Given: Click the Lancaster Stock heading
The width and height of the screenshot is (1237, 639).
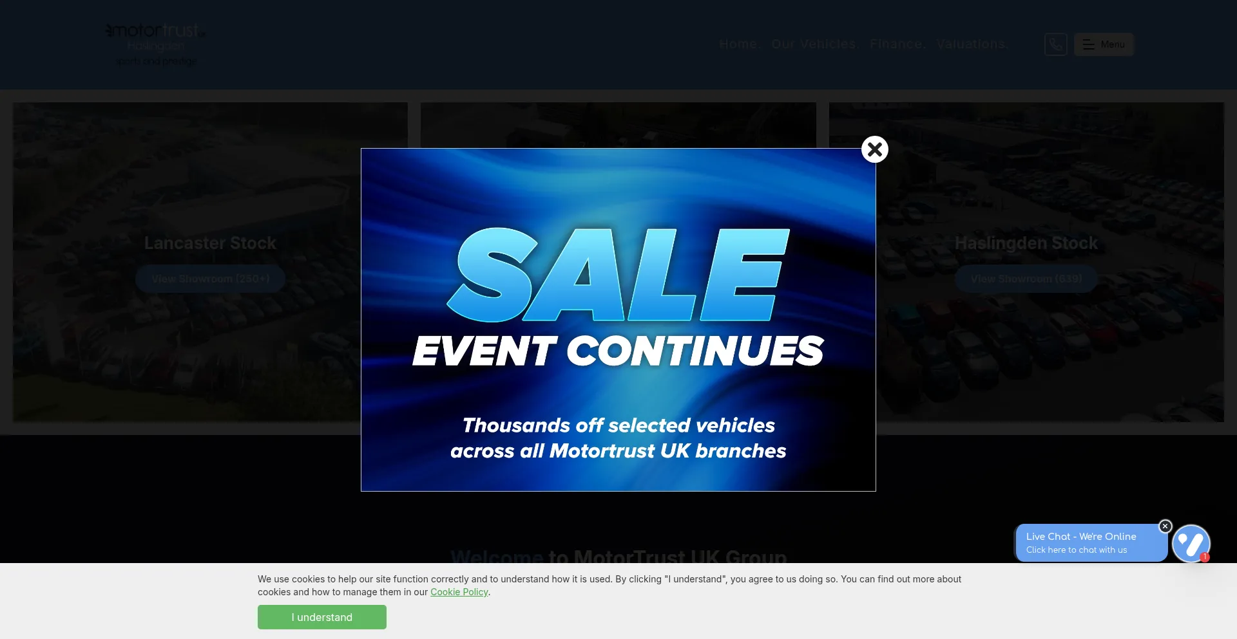Looking at the screenshot, I should click(x=210, y=243).
